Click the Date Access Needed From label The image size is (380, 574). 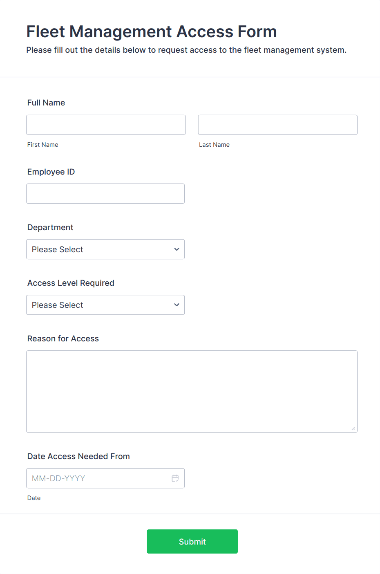(78, 456)
